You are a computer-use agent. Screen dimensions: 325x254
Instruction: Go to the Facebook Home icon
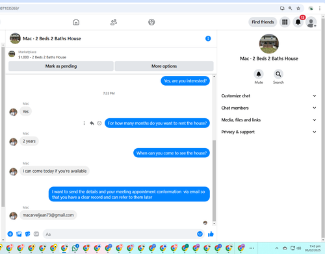click(x=76, y=22)
